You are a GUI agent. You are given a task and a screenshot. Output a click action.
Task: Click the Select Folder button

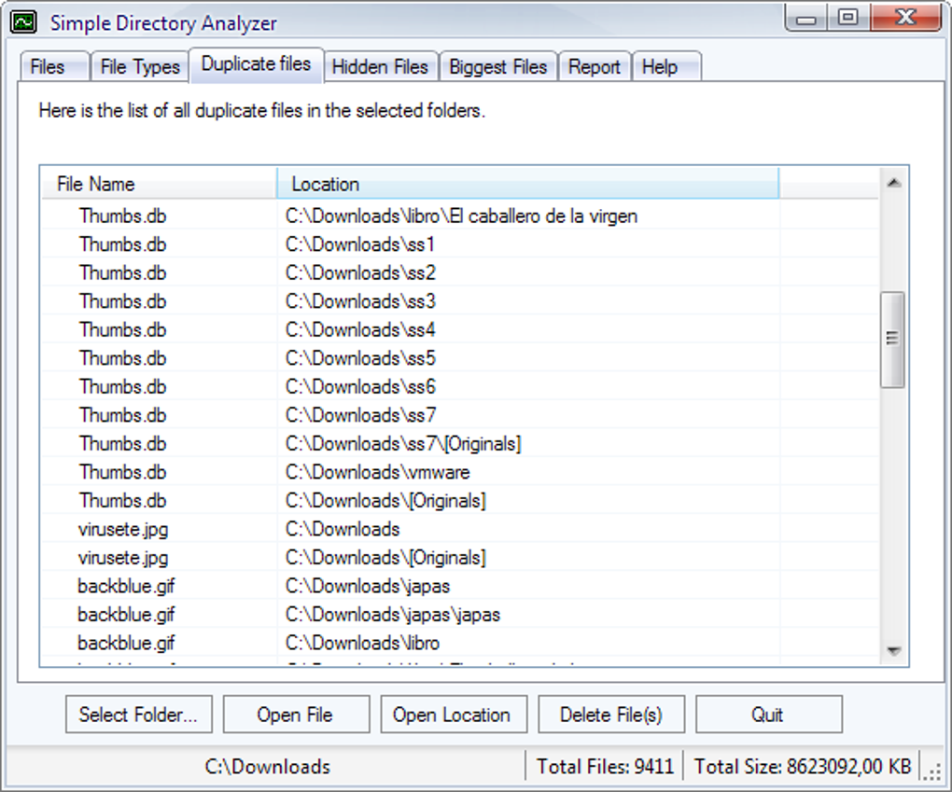coord(138,714)
